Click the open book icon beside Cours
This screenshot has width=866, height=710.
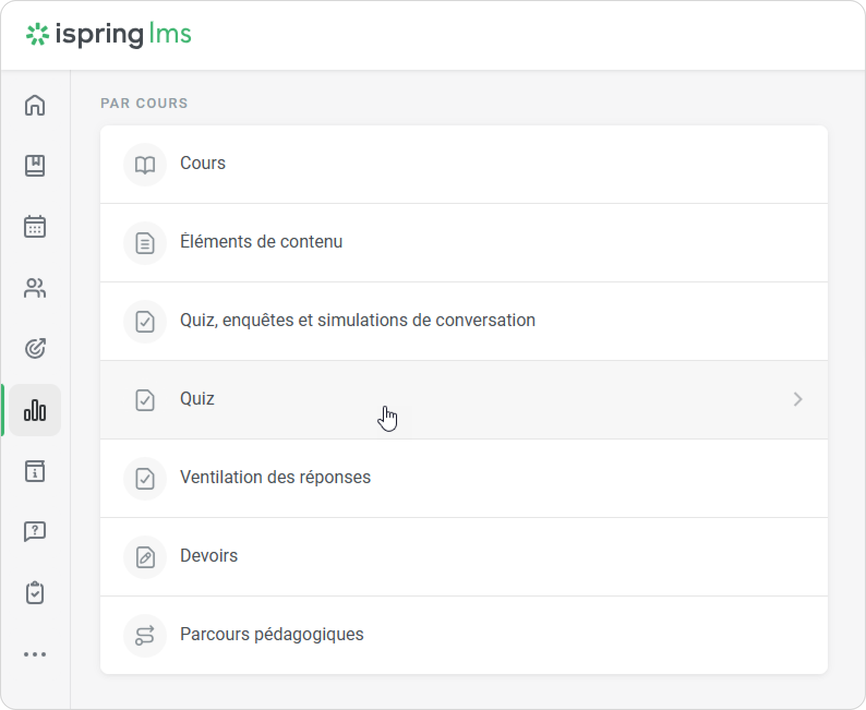tap(145, 165)
